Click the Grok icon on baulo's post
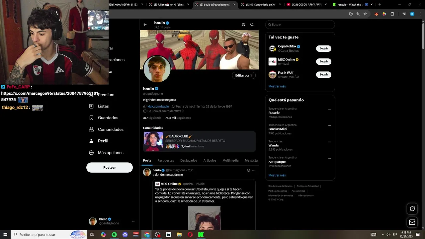The image size is (425, 239). tap(248, 170)
